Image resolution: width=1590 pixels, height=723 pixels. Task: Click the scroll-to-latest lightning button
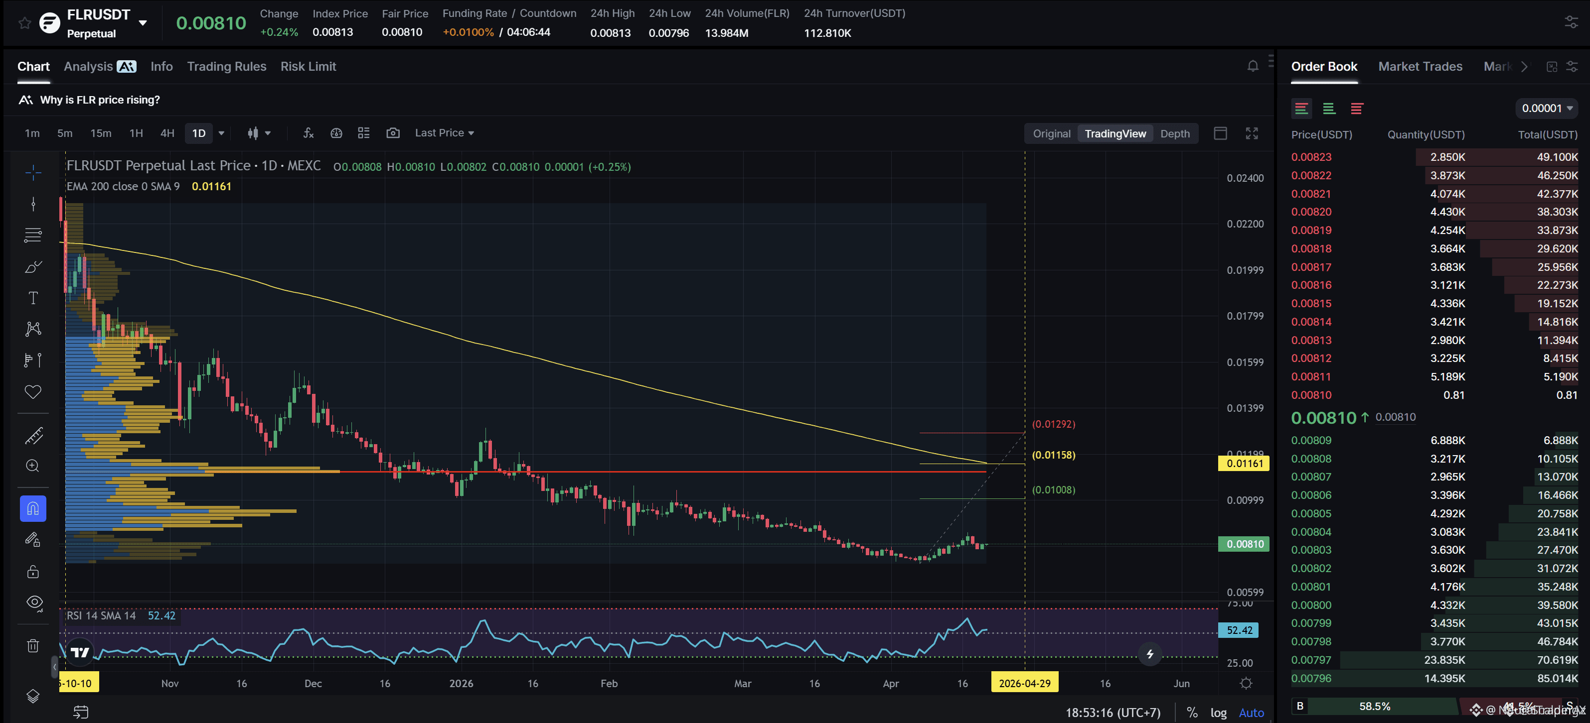1149,654
